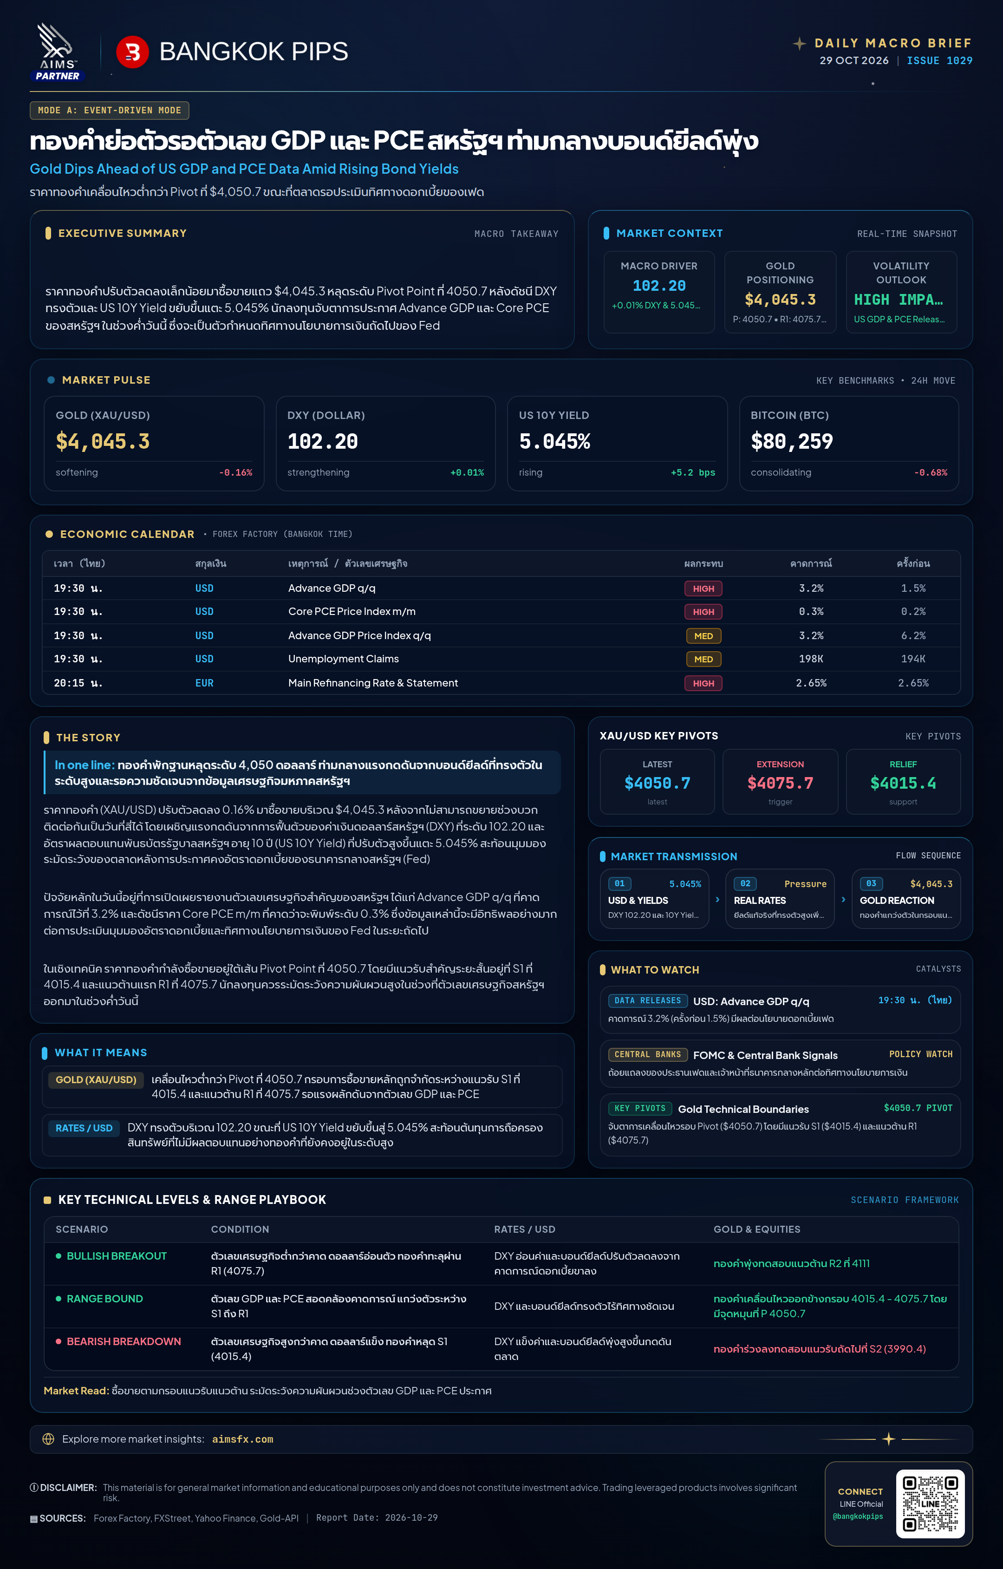Click the LATEST $4050.7 pivot card
The height and width of the screenshot is (1569, 1003).
coord(657,782)
